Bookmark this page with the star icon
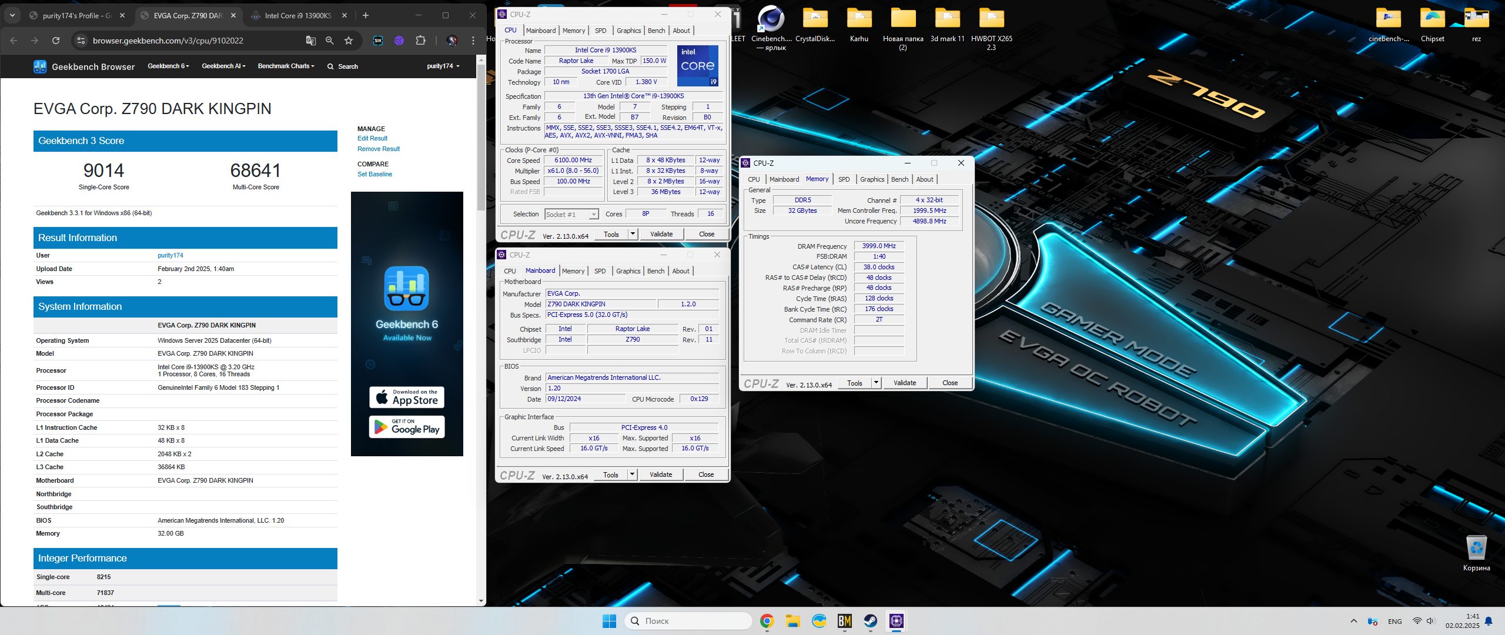1505x635 pixels. point(349,41)
